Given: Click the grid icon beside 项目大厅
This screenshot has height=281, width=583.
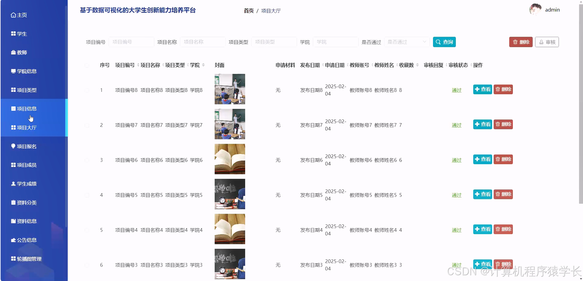Looking at the screenshot, I should click(13, 127).
